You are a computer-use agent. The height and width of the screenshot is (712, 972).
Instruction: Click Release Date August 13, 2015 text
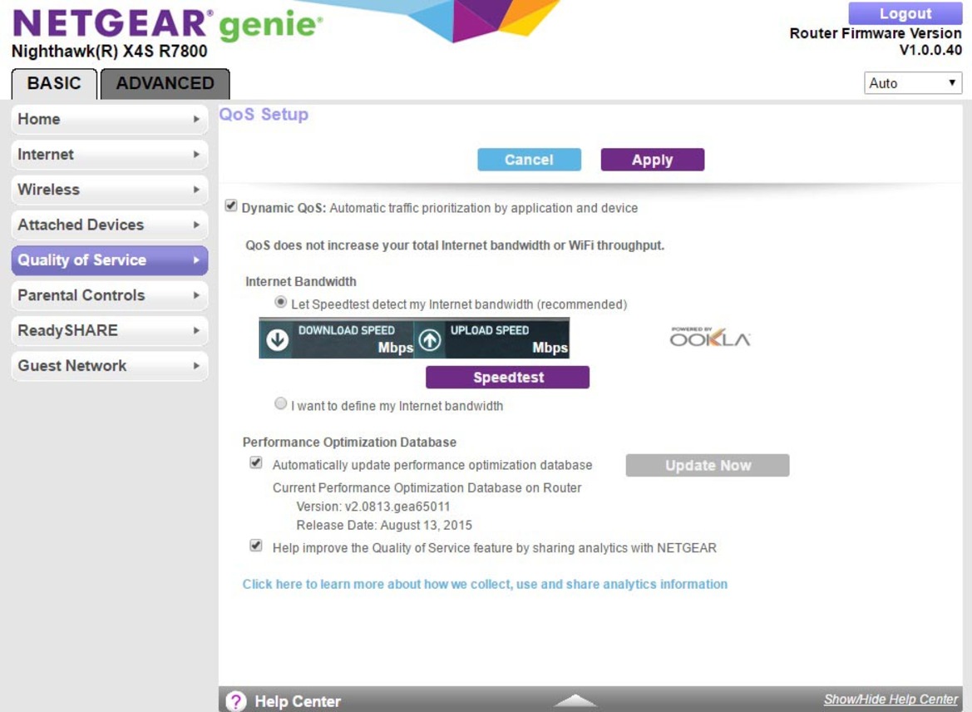(x=383, y=526)
